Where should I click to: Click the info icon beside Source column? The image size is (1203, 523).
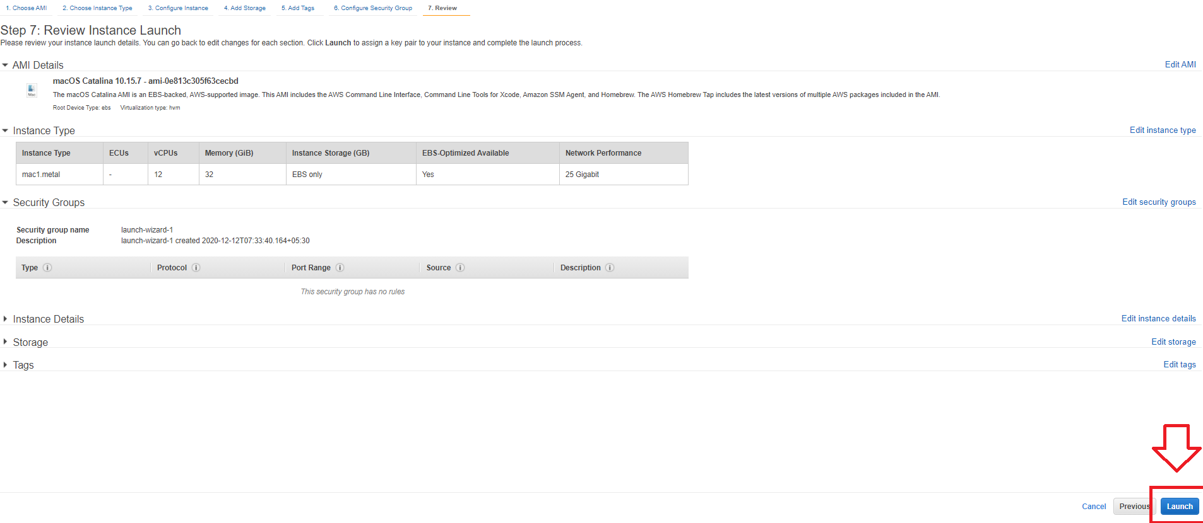click(x=460, y=267)
